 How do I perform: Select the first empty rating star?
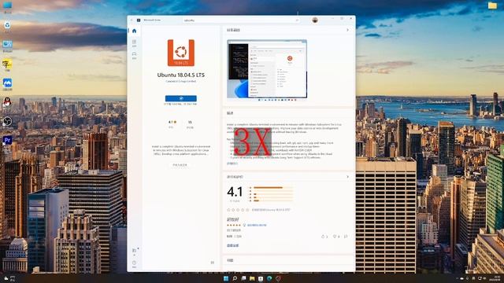click(x=229, y=210)
